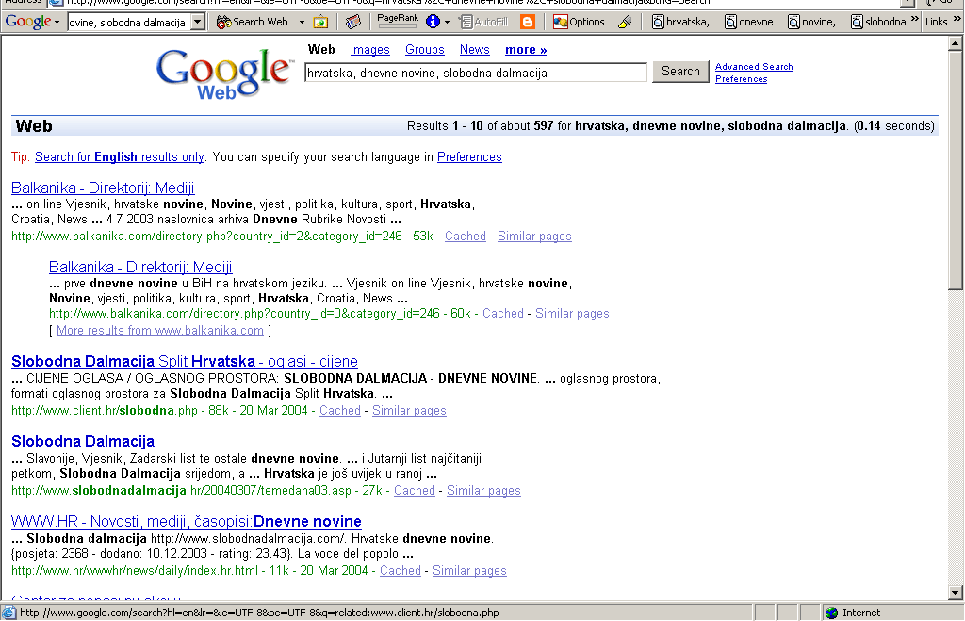Find the word 'slobodna' via toolbar button
The height and width of the screenshot is (621, 965).
pyautogui.click(x=879, y=23)
